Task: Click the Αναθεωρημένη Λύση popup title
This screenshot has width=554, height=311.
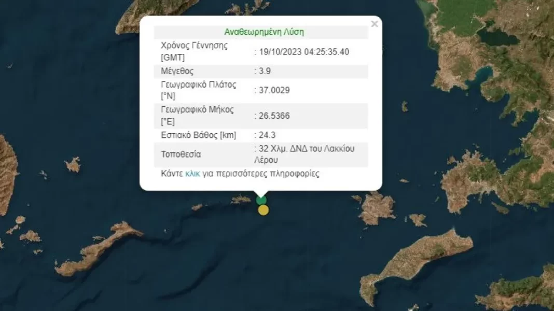Action: 264,32
